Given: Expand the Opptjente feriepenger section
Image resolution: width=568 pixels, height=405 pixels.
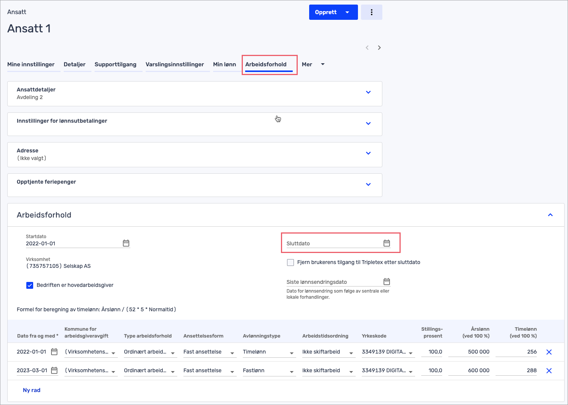Looking at the screenshot, I should [368, 184].
